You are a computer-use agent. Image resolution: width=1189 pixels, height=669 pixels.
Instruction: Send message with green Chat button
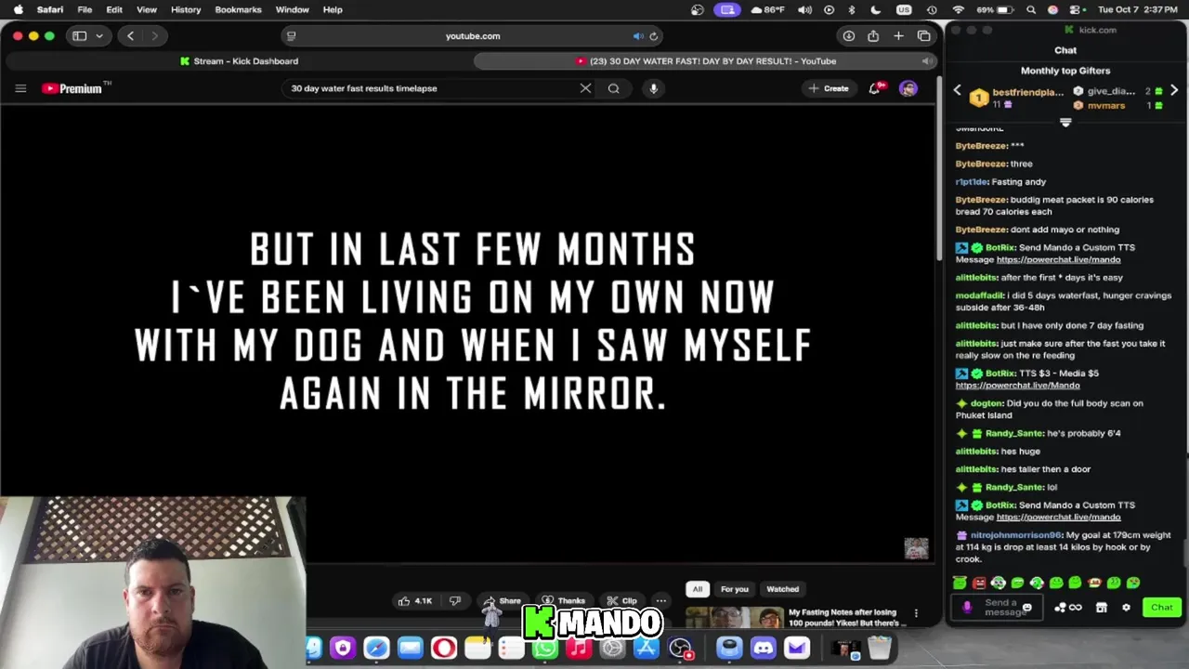(1162, 608)
